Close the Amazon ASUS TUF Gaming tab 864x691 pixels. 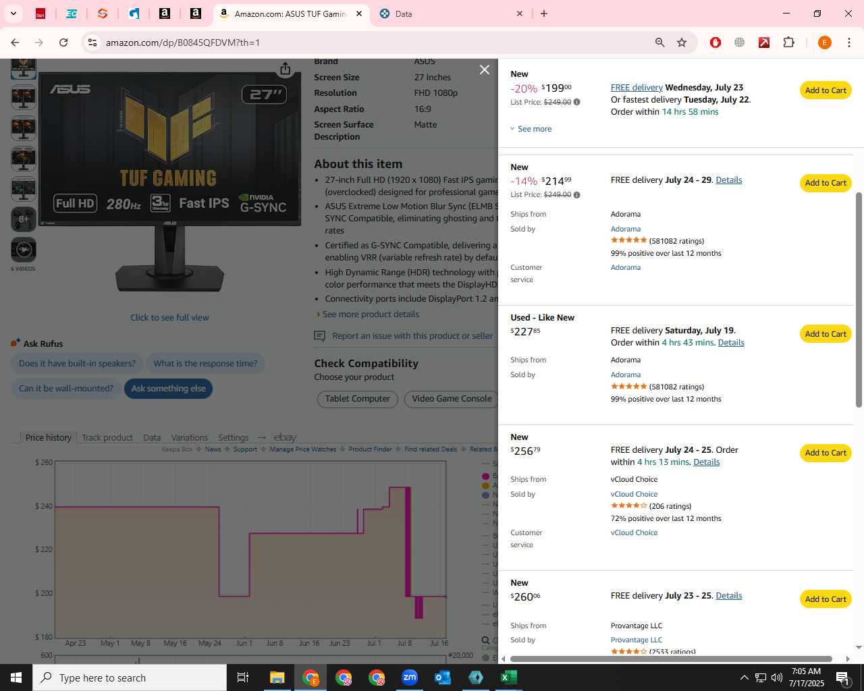[358, 13]
